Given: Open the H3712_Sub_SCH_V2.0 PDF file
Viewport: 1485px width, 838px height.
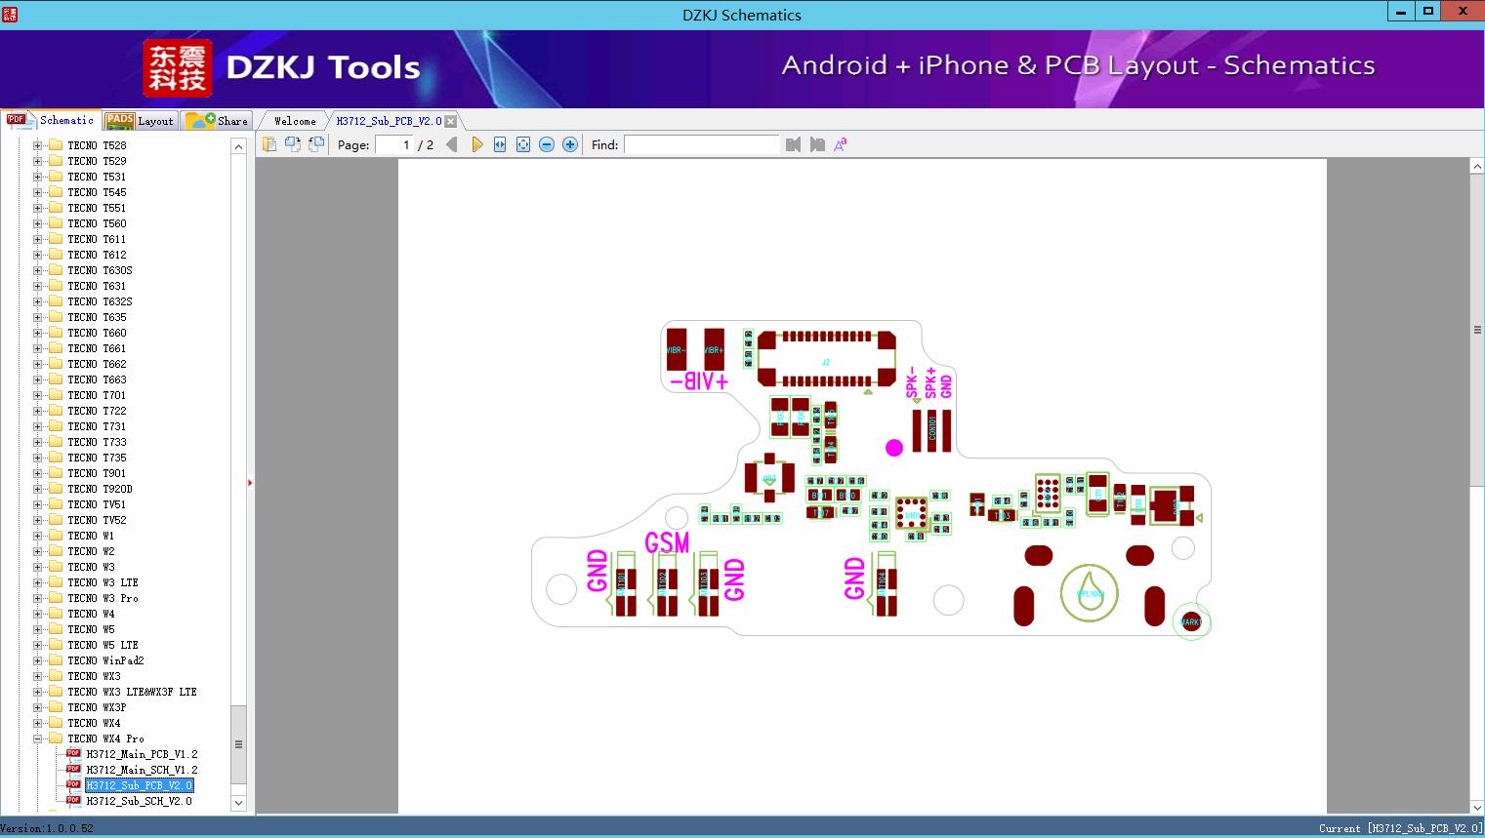Looking at the screenshot, I should click(x=139, y=801).
